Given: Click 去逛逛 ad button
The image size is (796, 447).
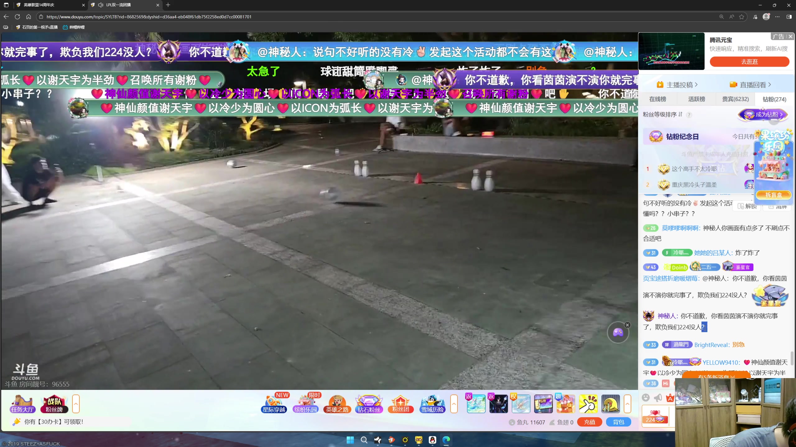Looking at the screenshot, I should click(749, 61).
